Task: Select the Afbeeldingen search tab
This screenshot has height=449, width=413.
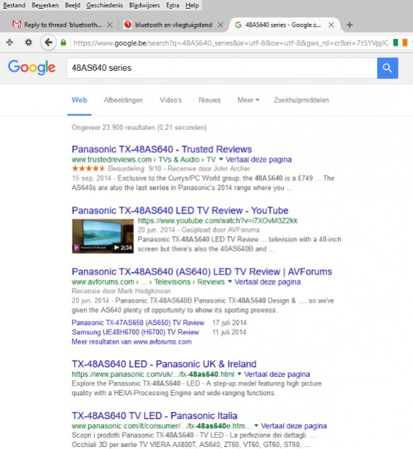Action: click(123, 100)
